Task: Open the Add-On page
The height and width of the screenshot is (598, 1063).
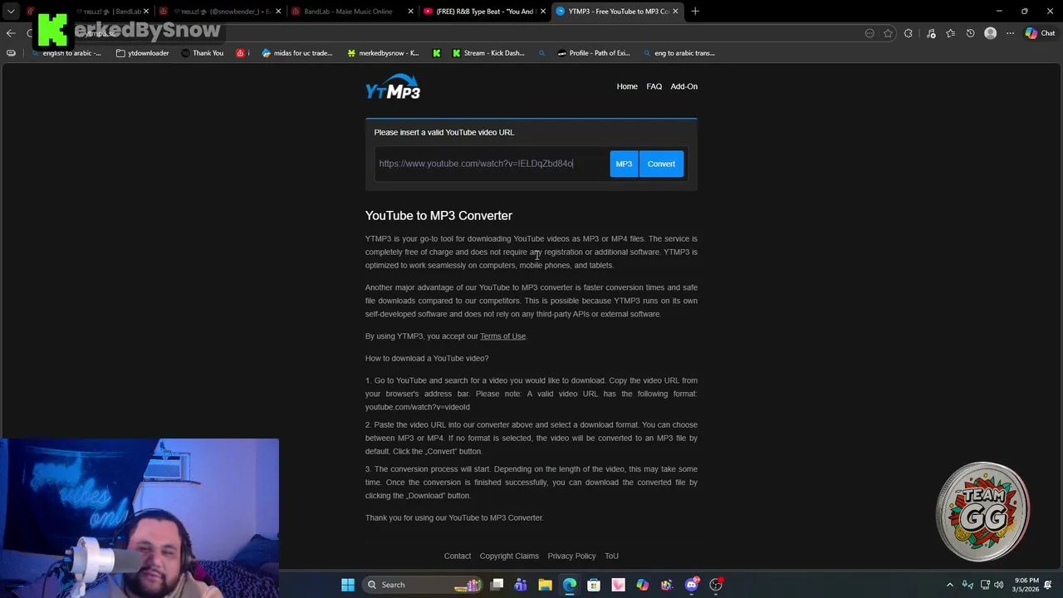Action: 684,86
